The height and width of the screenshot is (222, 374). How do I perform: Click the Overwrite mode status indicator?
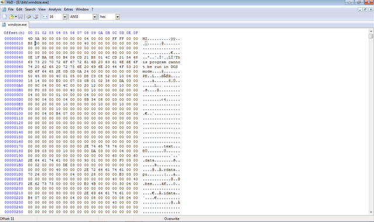pos(172,218)
